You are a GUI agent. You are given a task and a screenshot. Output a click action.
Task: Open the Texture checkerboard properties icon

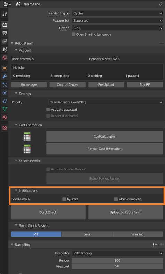[5, 128]
